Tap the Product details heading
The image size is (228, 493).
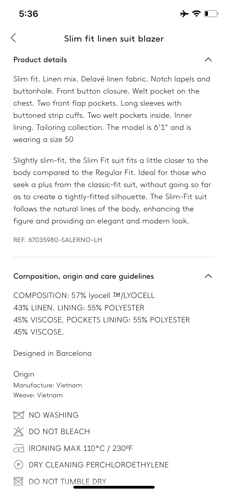(x=40, y=60)
